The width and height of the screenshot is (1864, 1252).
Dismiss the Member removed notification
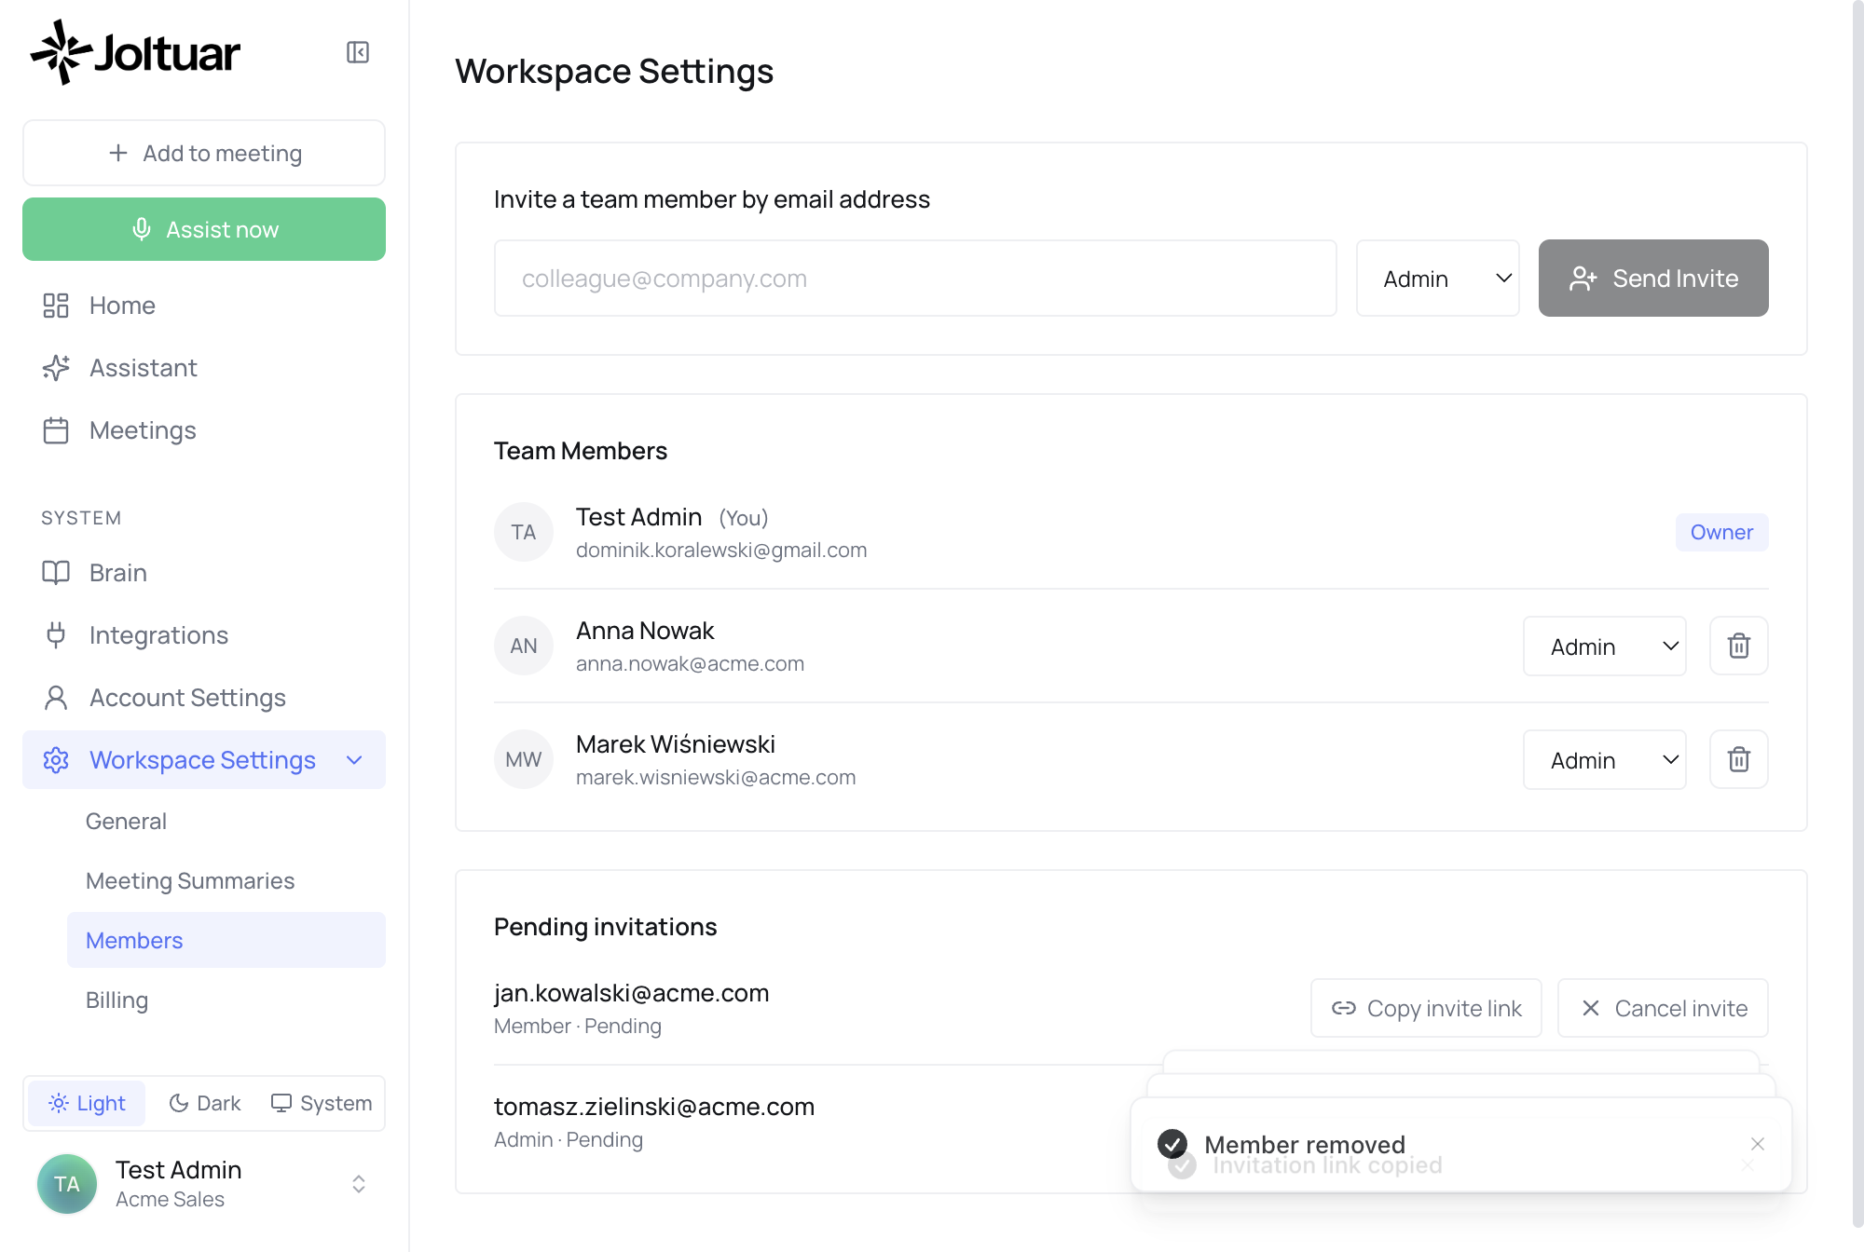point(1758,1144)
